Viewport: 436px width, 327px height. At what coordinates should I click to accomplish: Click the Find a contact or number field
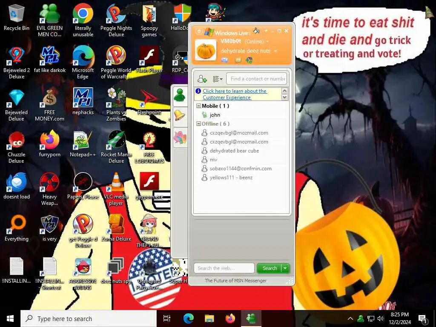pos(257,79)
